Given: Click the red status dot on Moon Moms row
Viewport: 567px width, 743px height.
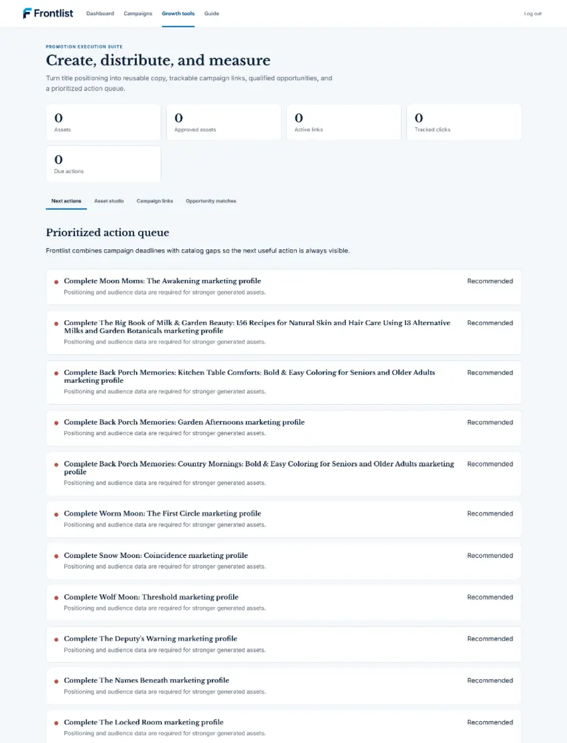Looking at the screenshot, I should tap(56, 282).
